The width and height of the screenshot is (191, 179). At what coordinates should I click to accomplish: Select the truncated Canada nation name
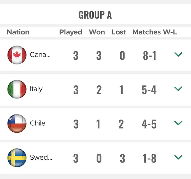point(40,55)
